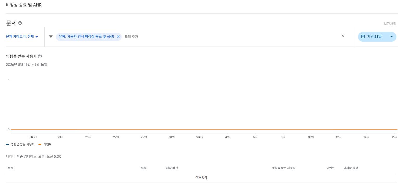Click the 결과 없음 text
This screenshot has width=398, height=187.
point(201,178)
